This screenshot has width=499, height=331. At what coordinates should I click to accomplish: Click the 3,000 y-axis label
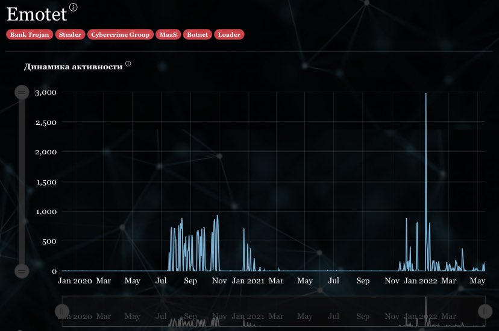46,93
